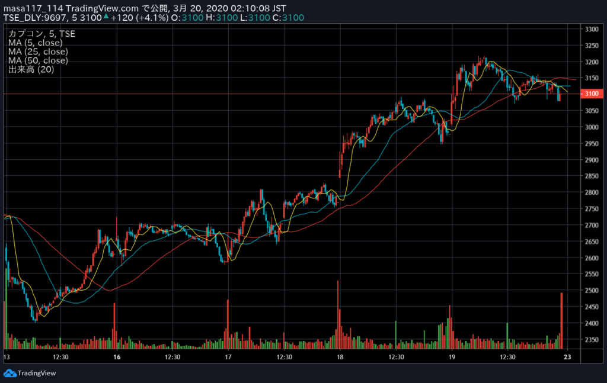This screenshot has height=383, width=607.
Task: Click the 3050 price axis label
Action: [x=592, y=111]
